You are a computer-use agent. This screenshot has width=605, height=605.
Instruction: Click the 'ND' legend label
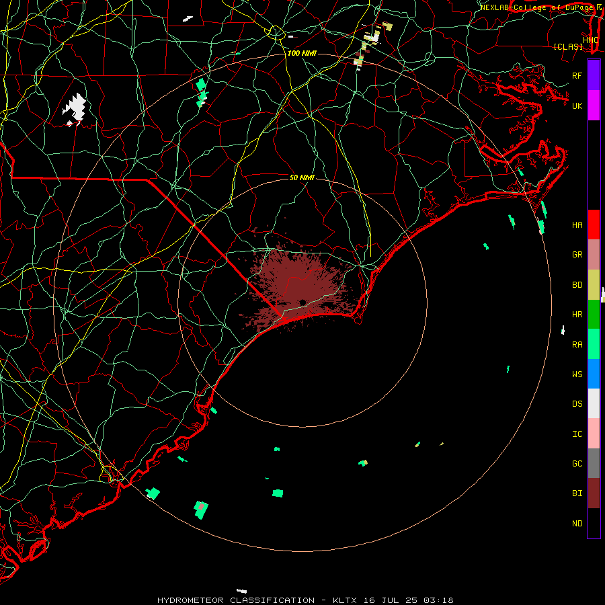tap(577, 524)
